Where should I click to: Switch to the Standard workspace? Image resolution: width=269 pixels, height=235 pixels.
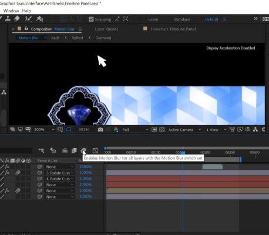tap(181, 19)
